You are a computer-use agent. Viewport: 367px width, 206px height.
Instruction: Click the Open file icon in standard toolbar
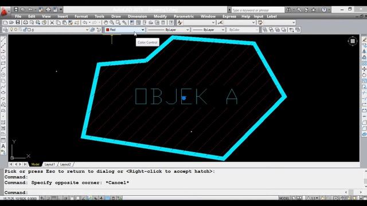(x=11, y=23)
